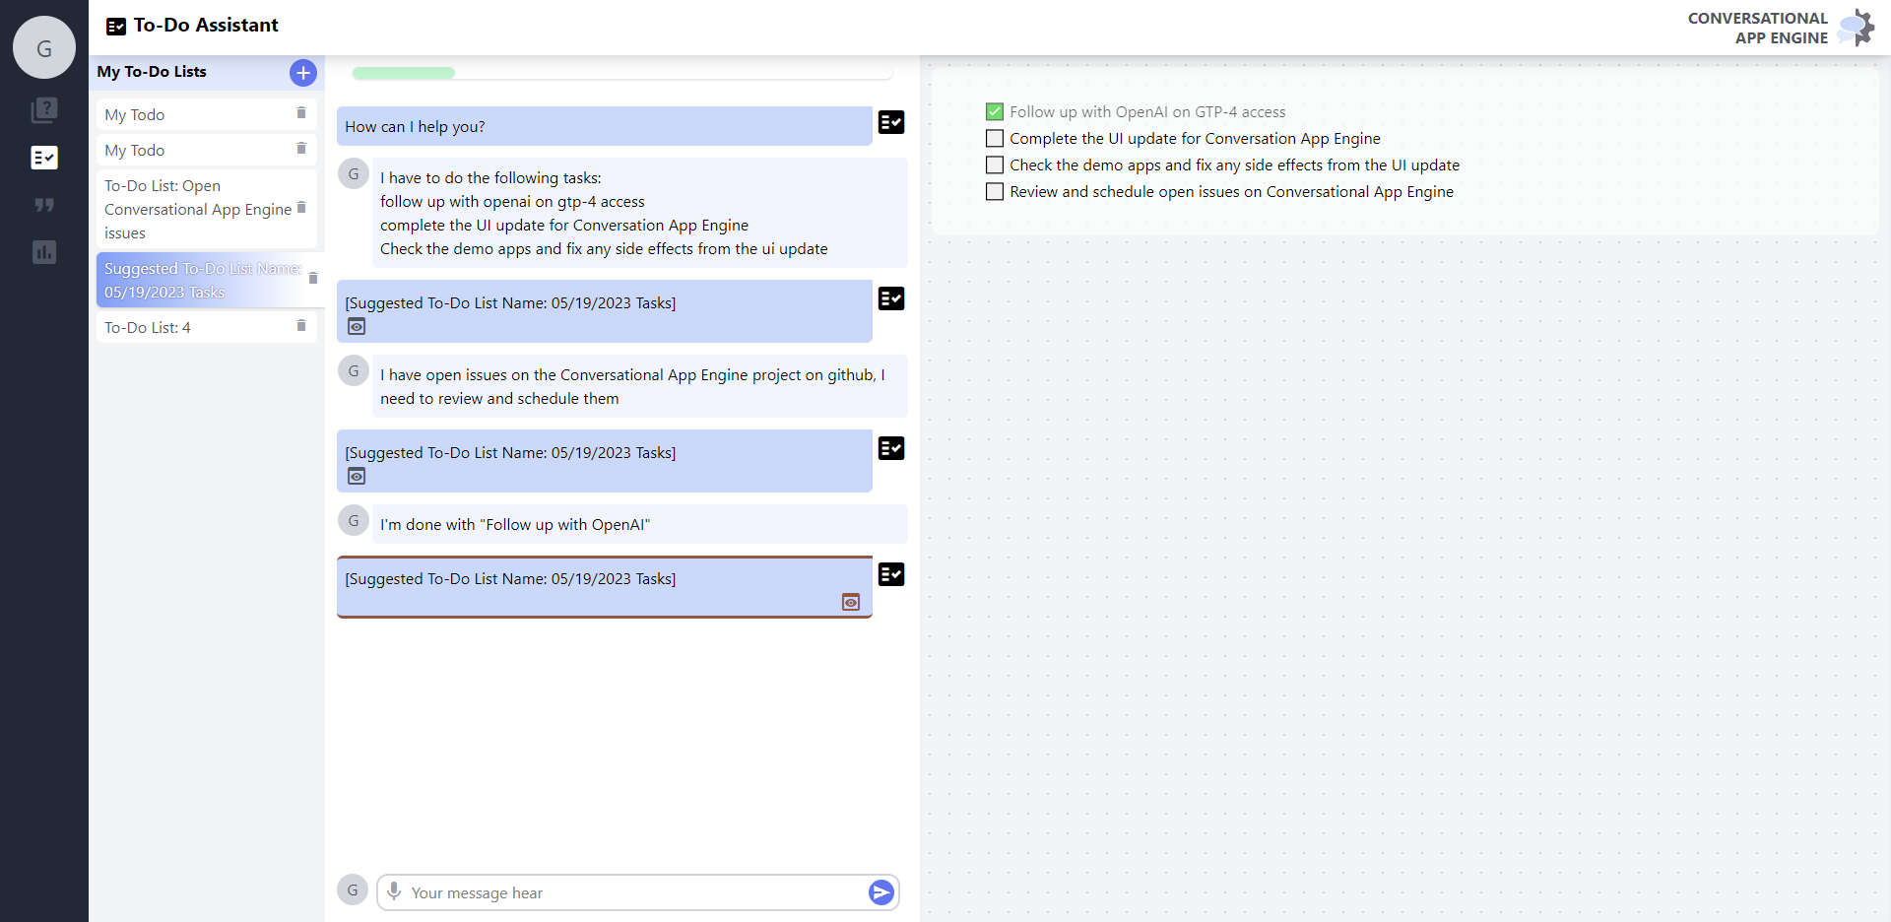Open 'To-Do List: Open Conversational App Engine issues'
This screenshot has height=922, width=1891.
click(207, 209)
